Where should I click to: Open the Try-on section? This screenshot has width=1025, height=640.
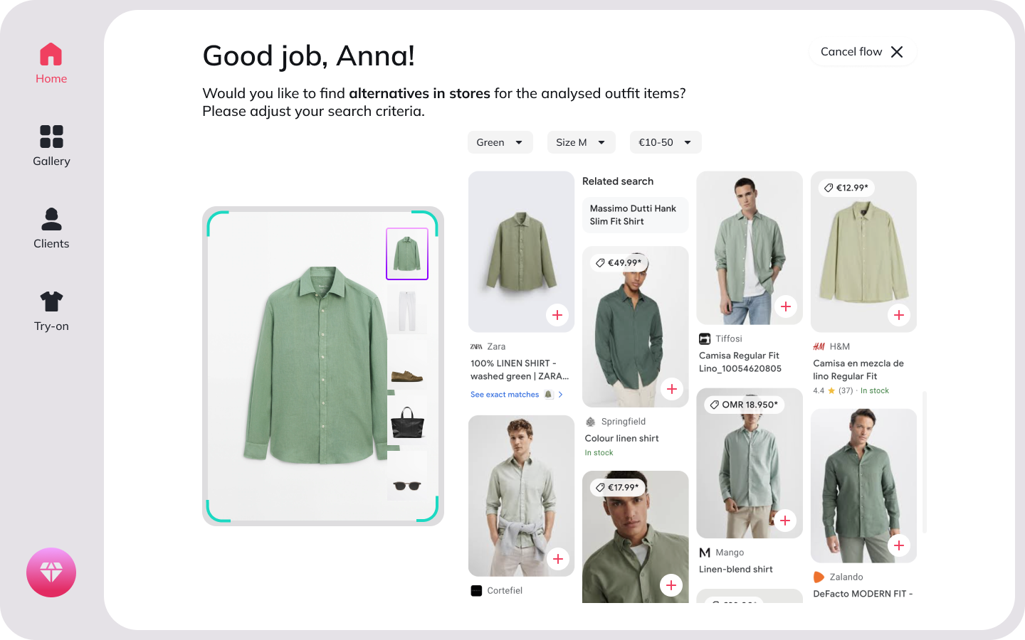point(51,311)
